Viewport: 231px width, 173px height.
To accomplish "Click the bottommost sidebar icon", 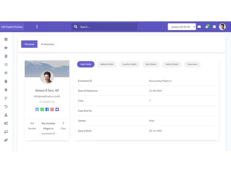I will [6, 140].
